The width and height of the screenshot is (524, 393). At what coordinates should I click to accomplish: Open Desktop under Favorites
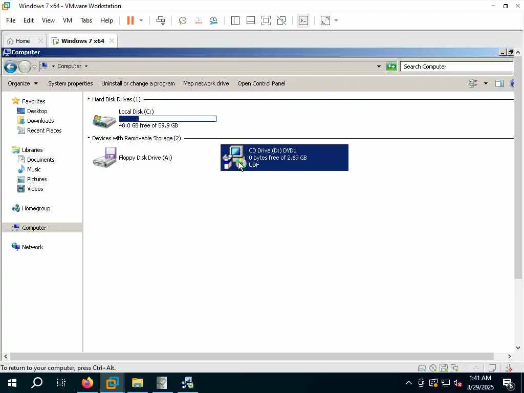point(37,111)
